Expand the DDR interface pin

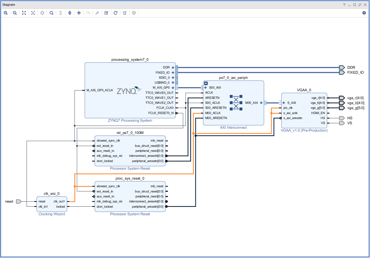pos(173,67)
